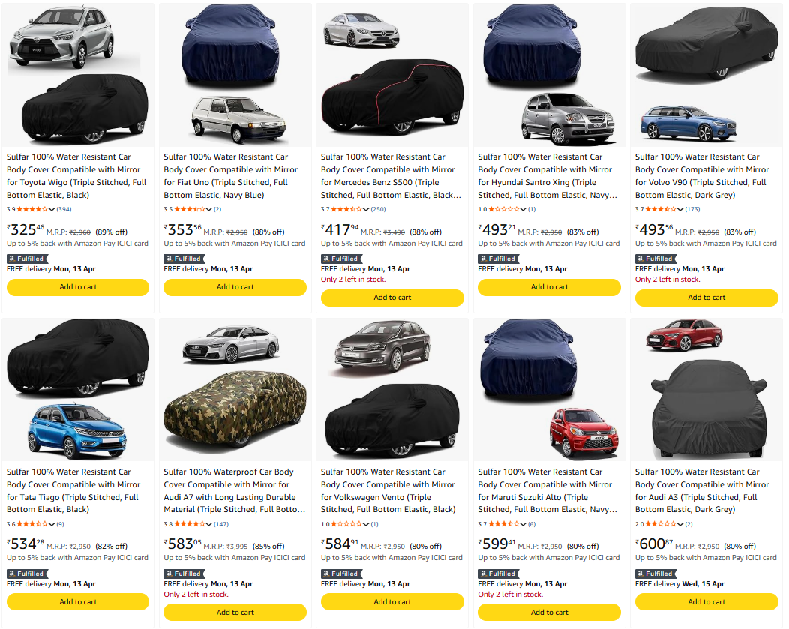This screenshot has height=629, width=789.
Task: Open Hyundai Santro Xing cover product title
Action: click(545, 176)
